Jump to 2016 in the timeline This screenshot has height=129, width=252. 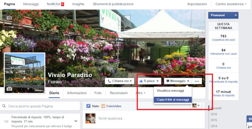[x=214, y=114]
